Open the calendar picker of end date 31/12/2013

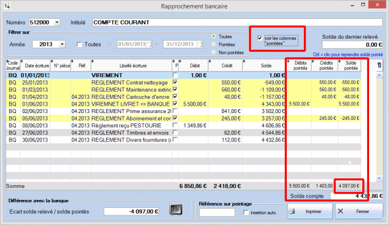click(x=199, y=44)
